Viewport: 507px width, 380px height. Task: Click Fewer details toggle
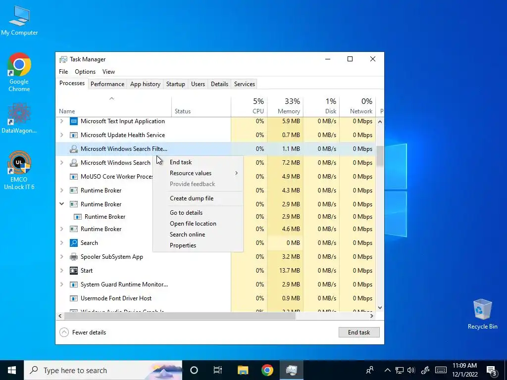(83, 332)
